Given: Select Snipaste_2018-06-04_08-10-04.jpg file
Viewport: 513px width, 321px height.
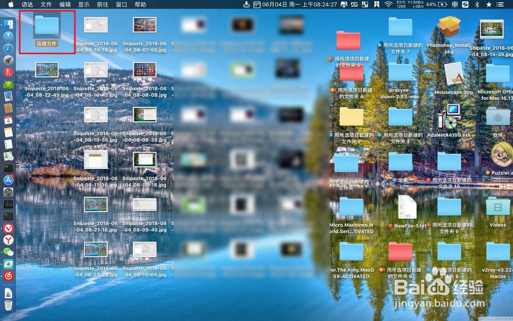Looking at the screenshot, I should coord(145,249).
